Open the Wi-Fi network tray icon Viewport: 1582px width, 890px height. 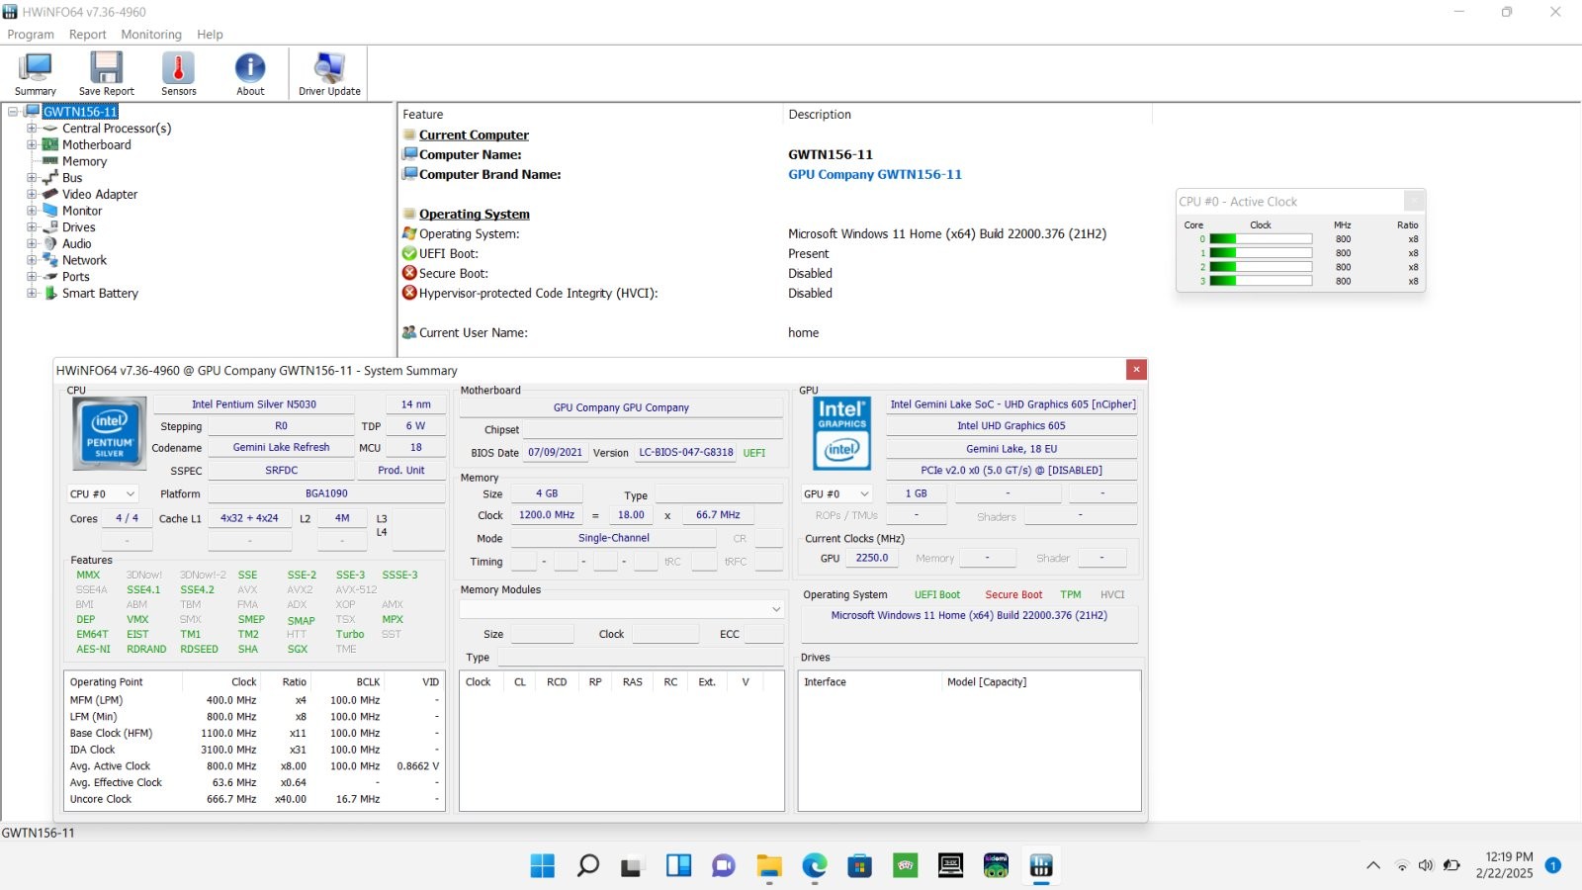[1401, 865]
